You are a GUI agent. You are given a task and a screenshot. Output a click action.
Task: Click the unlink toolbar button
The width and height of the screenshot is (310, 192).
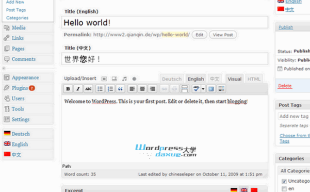(174, 89)
